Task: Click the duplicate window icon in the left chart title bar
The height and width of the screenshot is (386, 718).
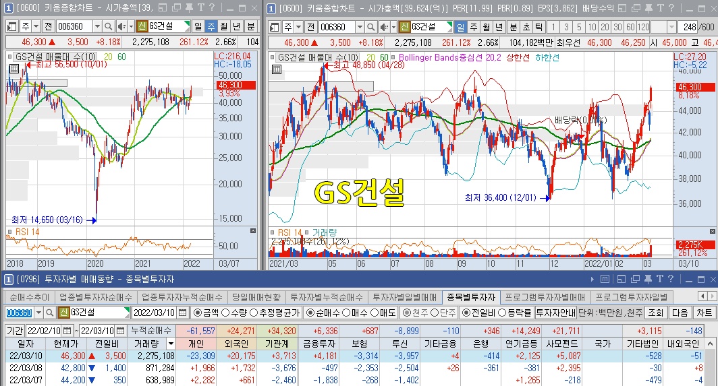Action: coord(176,8)
